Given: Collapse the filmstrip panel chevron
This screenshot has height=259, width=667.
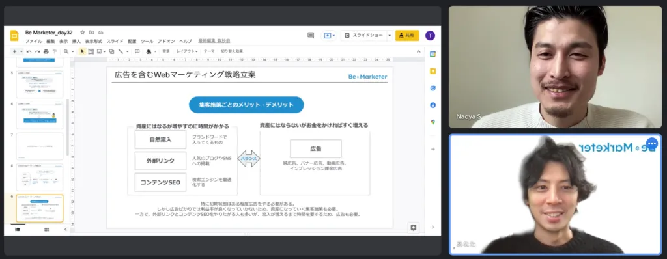Looking at the screenshot, I should [66, 229].
